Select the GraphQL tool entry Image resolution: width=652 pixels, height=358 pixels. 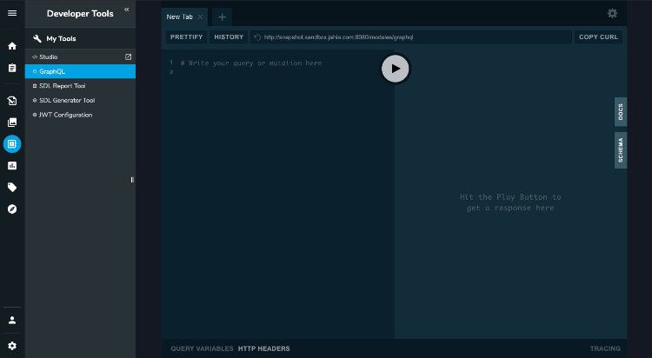(80, 71)
